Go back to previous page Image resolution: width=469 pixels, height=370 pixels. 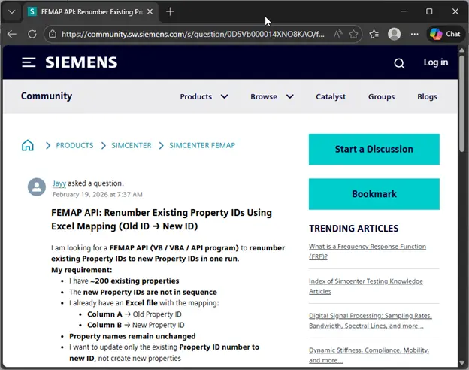(12, 34)
